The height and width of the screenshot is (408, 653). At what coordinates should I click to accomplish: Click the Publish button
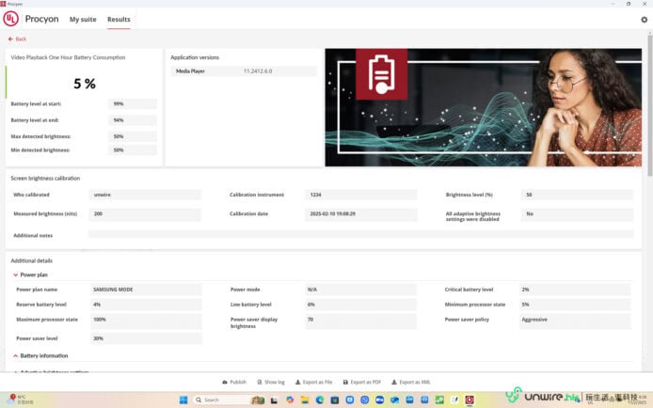pos(233,383)
